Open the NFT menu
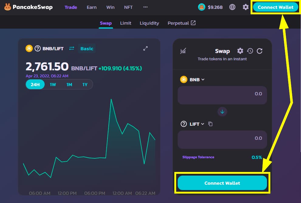Viewport: 301px width, 203px height. tap(128, 7)
